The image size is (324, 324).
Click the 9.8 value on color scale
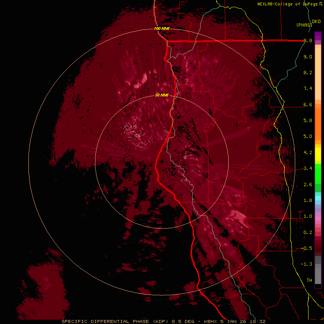click(308, 41)
